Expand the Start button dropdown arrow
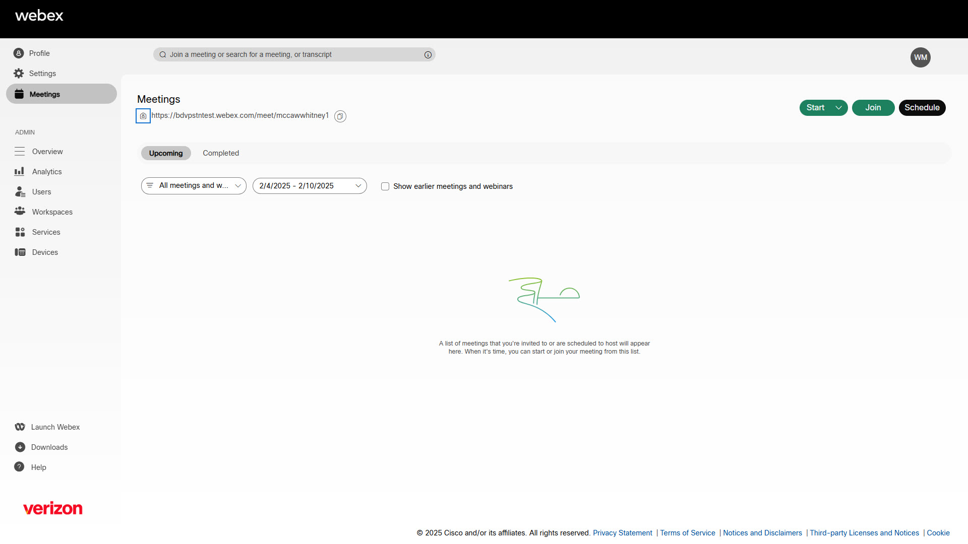The width and height of the screenshot is (968, 544). tap(838, 108)
